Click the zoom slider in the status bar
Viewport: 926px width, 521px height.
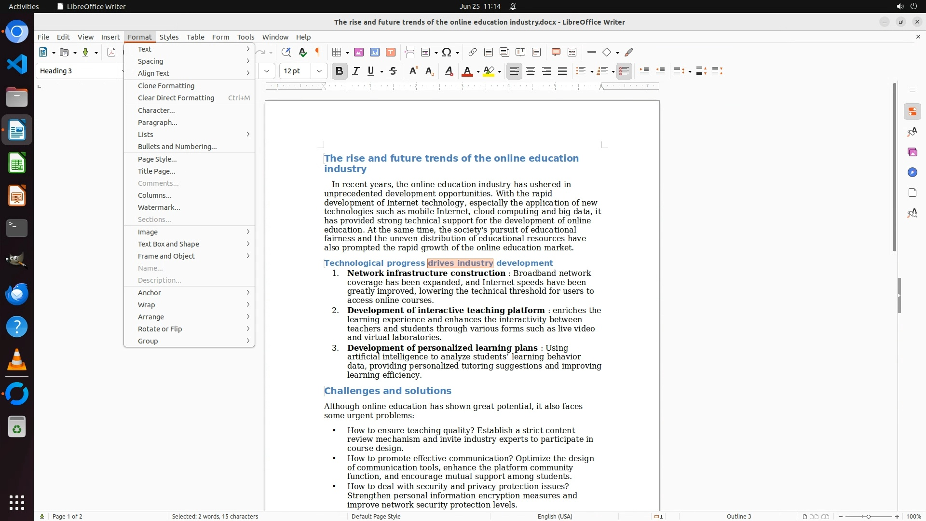point(869,516)
